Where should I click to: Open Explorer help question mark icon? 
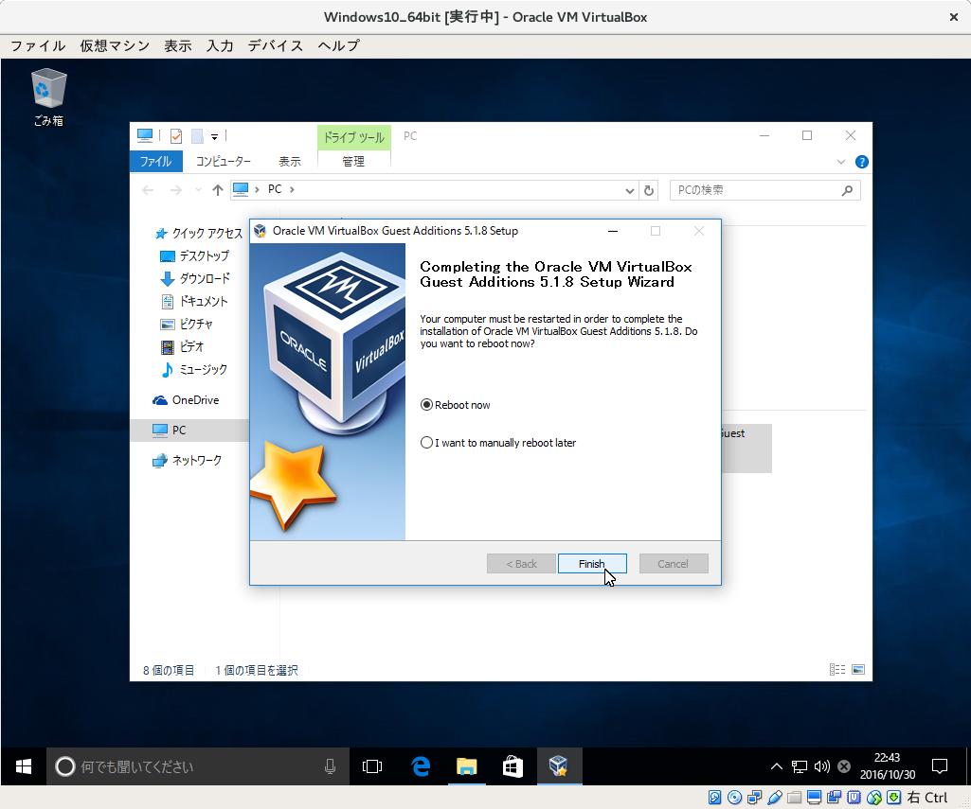pos(861,162)
